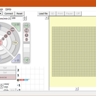Screen dimensions: 96x96
Task: Move +X using the arrow
Action: pyautogui.click(x=15, y=43)
